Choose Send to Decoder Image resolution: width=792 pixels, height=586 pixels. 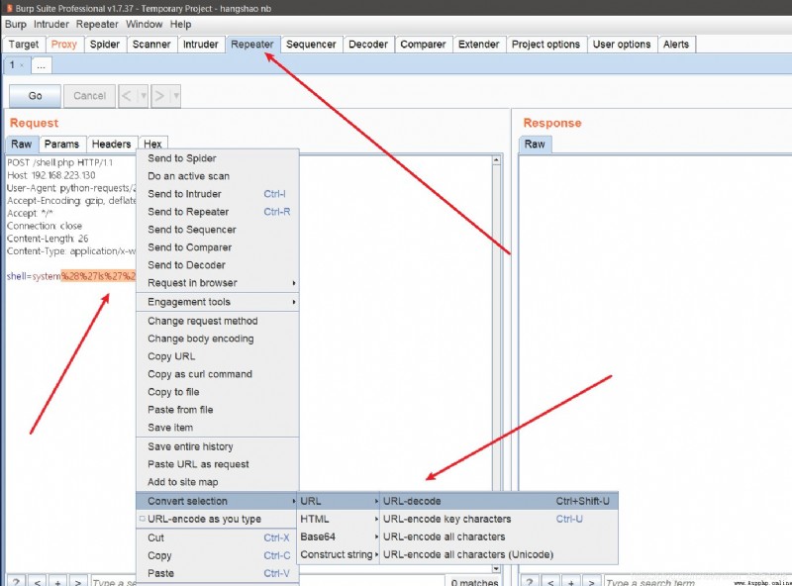tap(217, 265)
